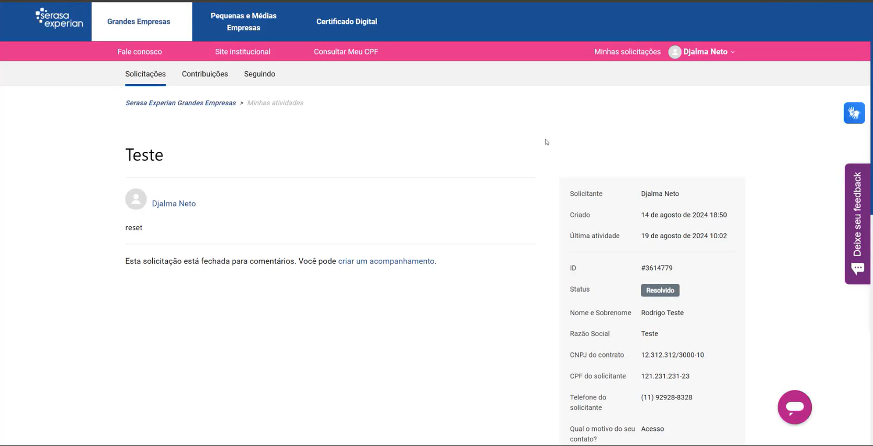Open Certificado Digital section
Screen dimensions: 873x446
tap(346, 21)
